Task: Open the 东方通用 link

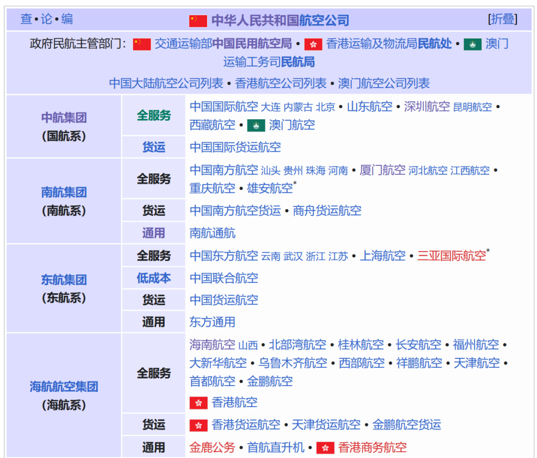Action: (x=213, y=322)
